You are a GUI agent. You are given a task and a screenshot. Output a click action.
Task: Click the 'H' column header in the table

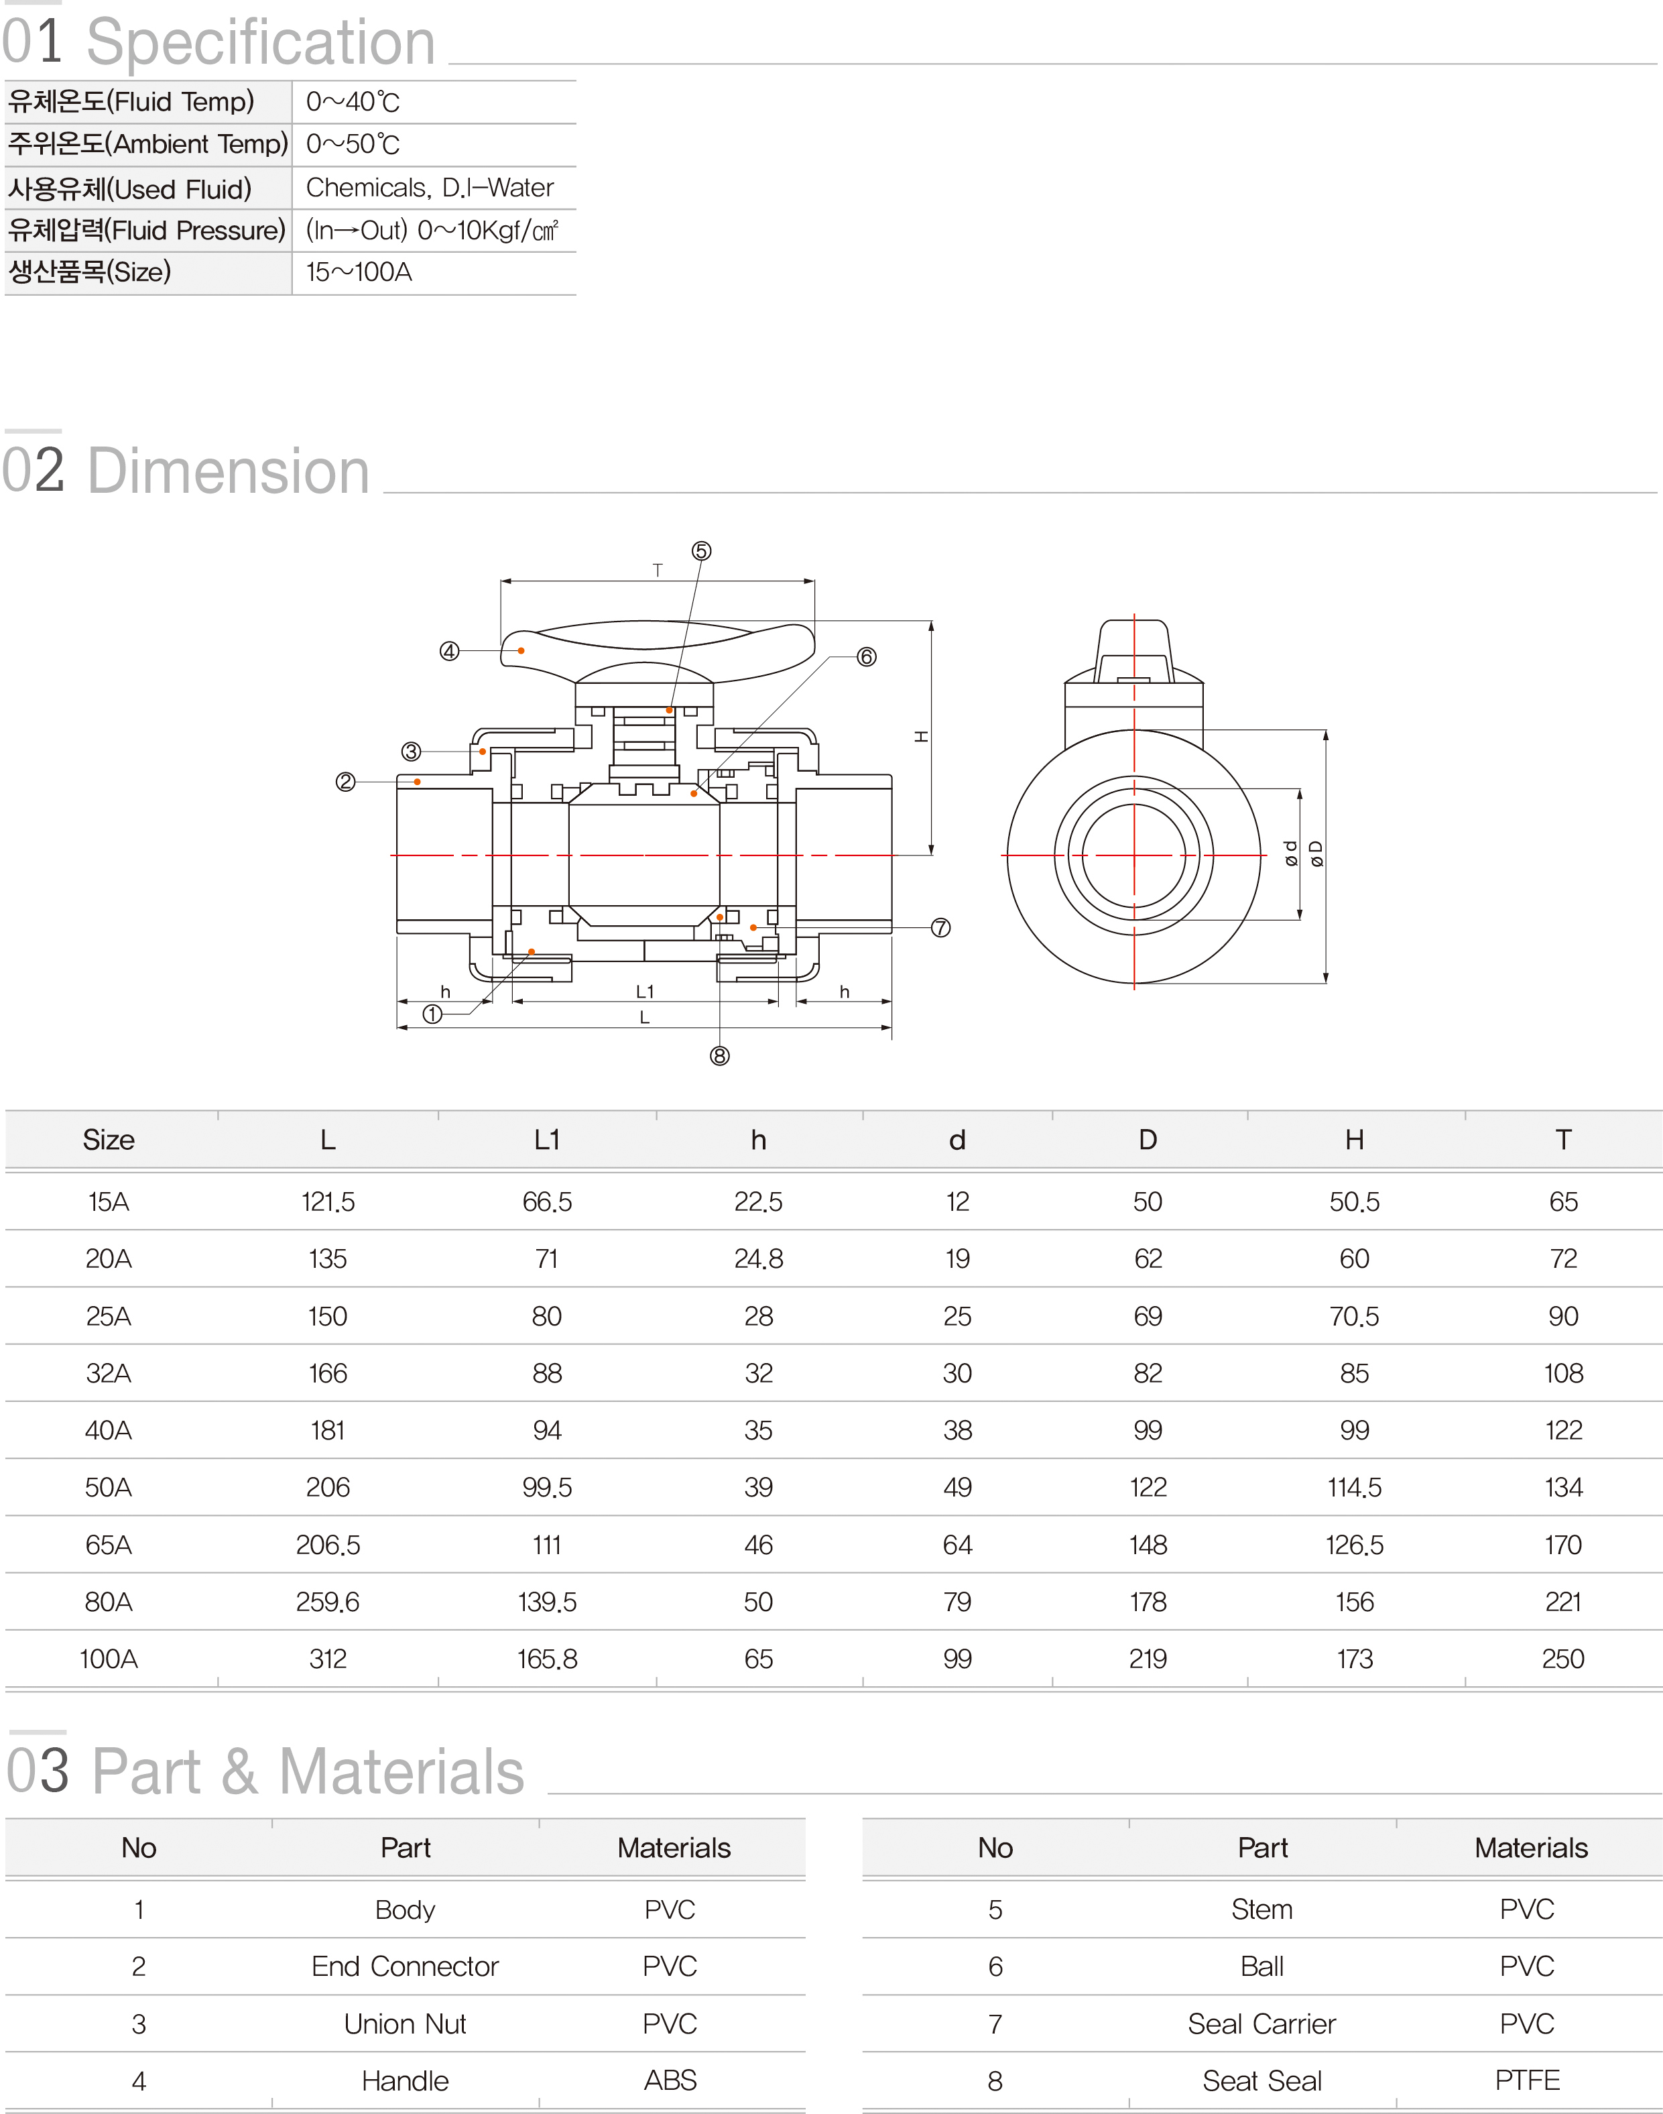pos(1355,1139)
